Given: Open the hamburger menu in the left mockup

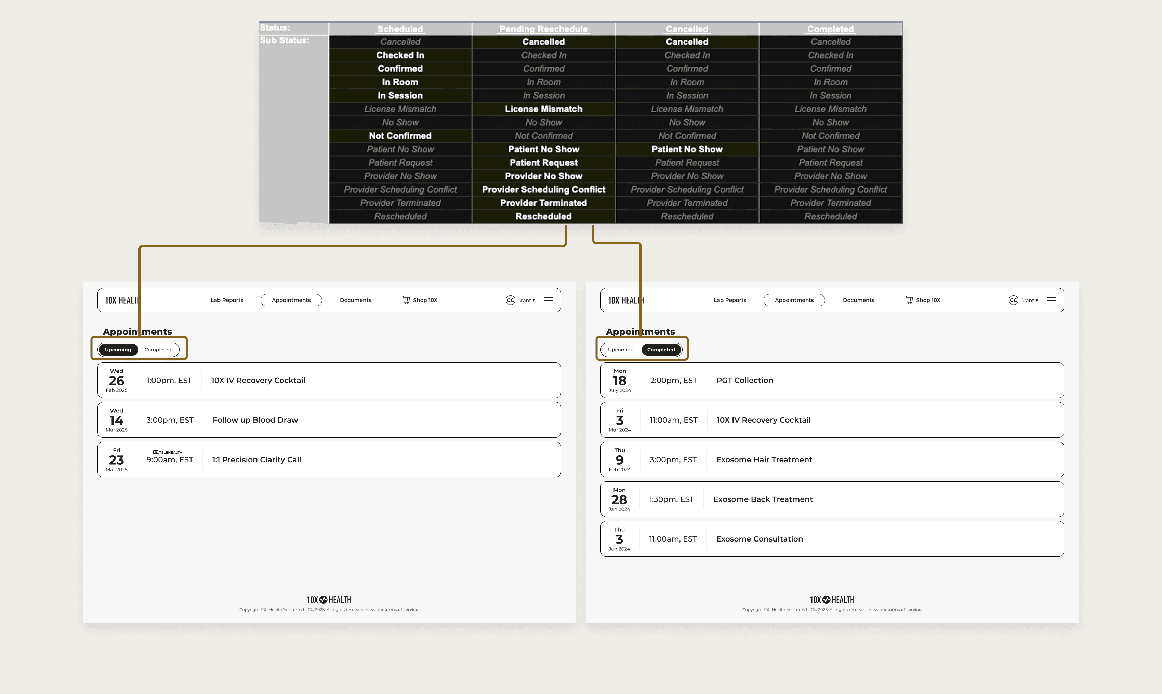Looking at the screenshot, I should click(x=548, y=300).
